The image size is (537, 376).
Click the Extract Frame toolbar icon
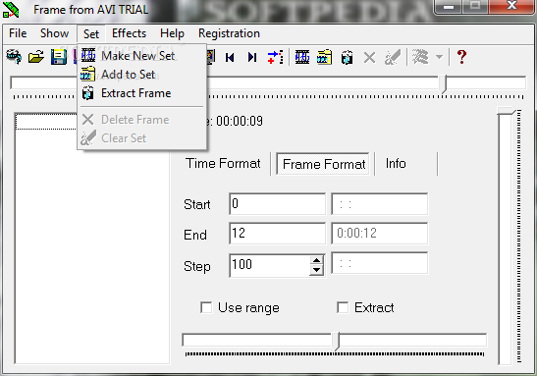[347, 57]
